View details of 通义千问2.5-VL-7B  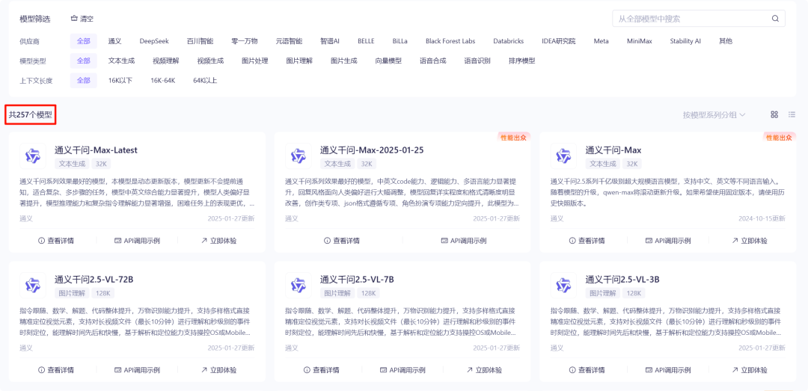(321, 370)
